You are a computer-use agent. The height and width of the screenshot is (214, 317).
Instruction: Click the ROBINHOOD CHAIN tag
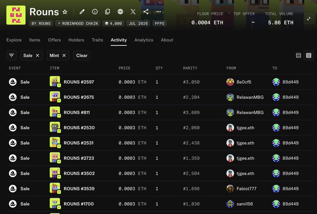point(78,23)
